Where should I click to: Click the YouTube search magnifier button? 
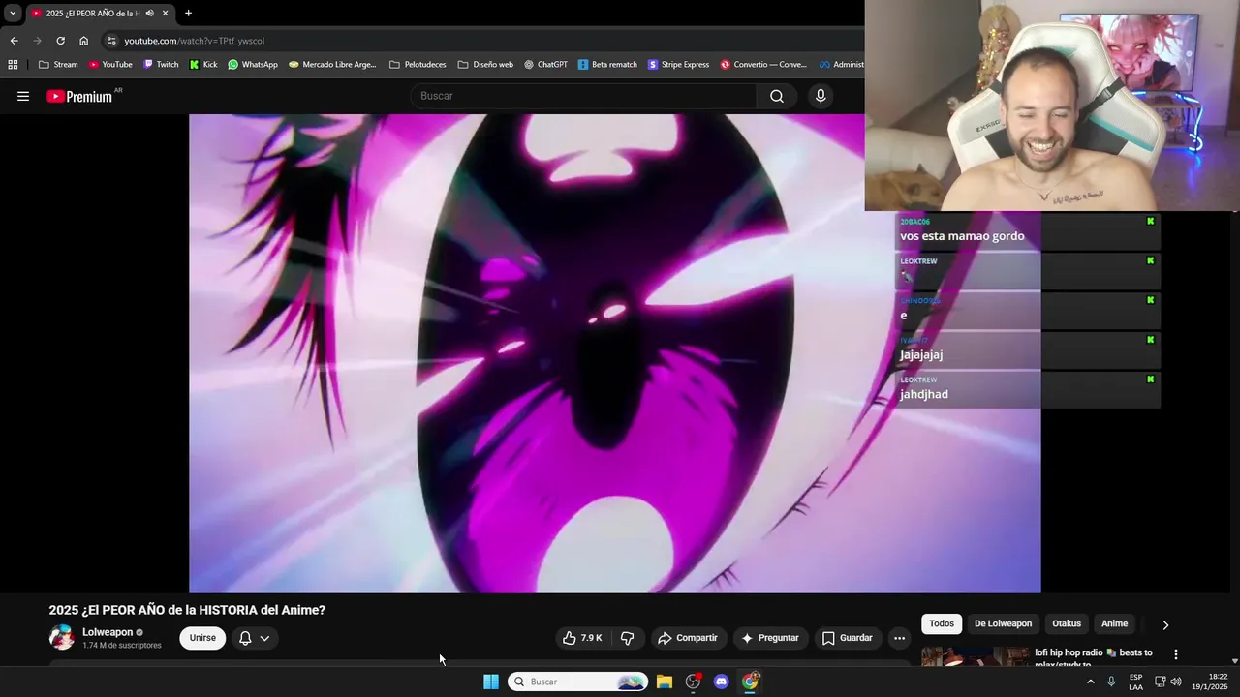777,96
